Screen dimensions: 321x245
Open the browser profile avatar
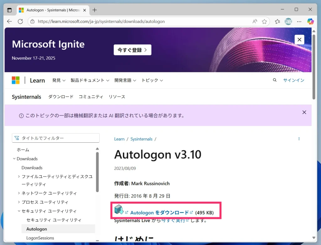288,22
